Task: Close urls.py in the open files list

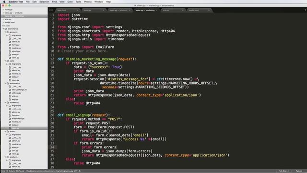Action: (3, 19)
